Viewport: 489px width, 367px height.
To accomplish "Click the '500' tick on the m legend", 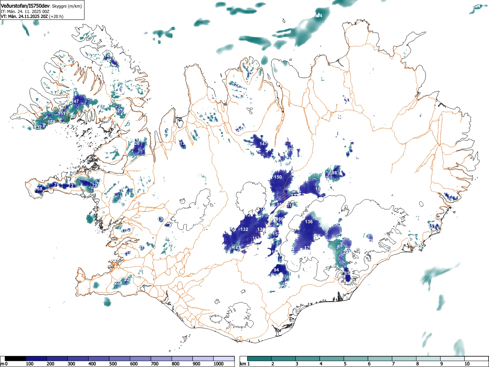I will (x=113, y=364).
